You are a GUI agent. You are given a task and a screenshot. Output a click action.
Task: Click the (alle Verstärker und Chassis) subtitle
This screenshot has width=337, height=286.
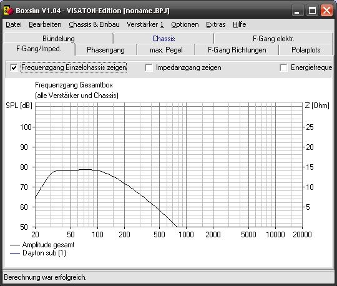[77, 96]
